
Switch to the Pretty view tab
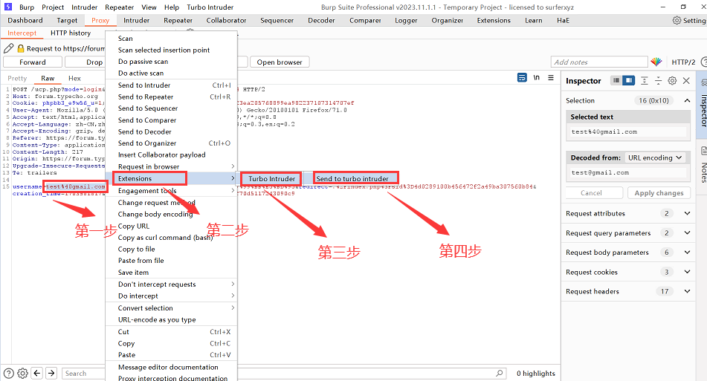tap(17, 78)
